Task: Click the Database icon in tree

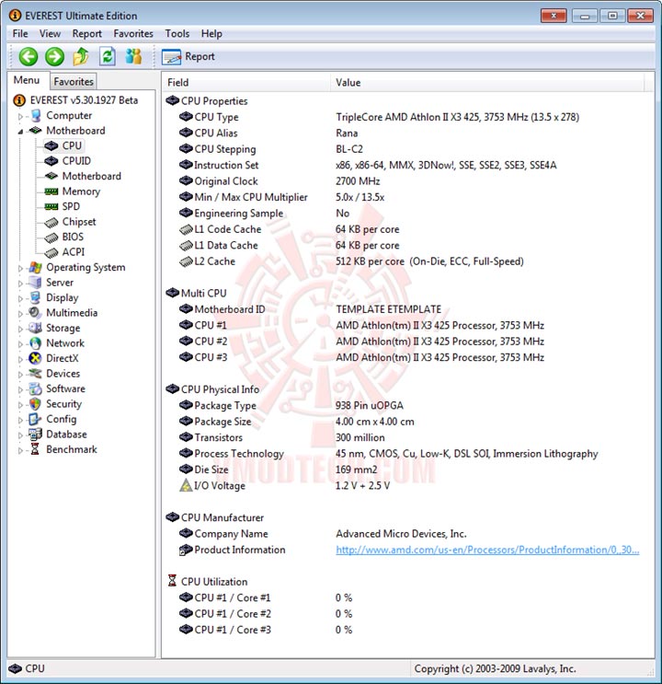Action: [x=35, y=435]
